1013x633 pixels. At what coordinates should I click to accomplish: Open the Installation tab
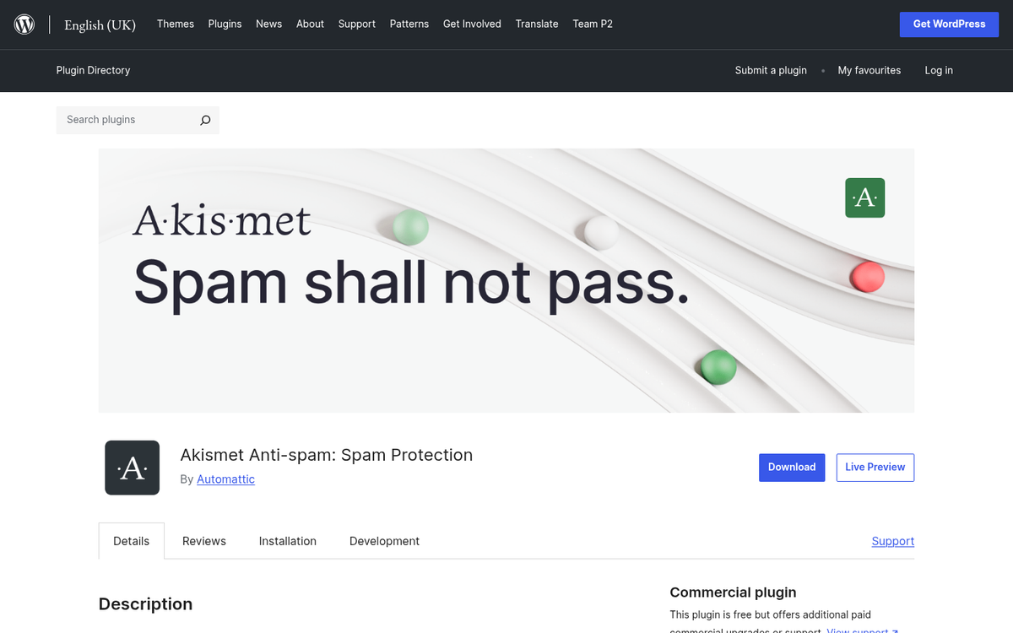coord(287,541)
